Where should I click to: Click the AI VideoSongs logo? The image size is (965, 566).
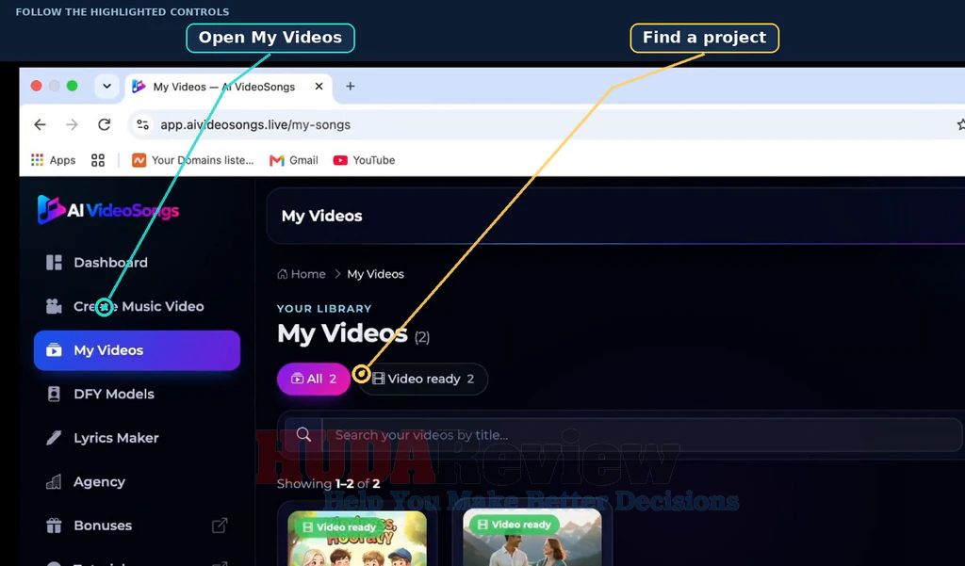point(108,210)
